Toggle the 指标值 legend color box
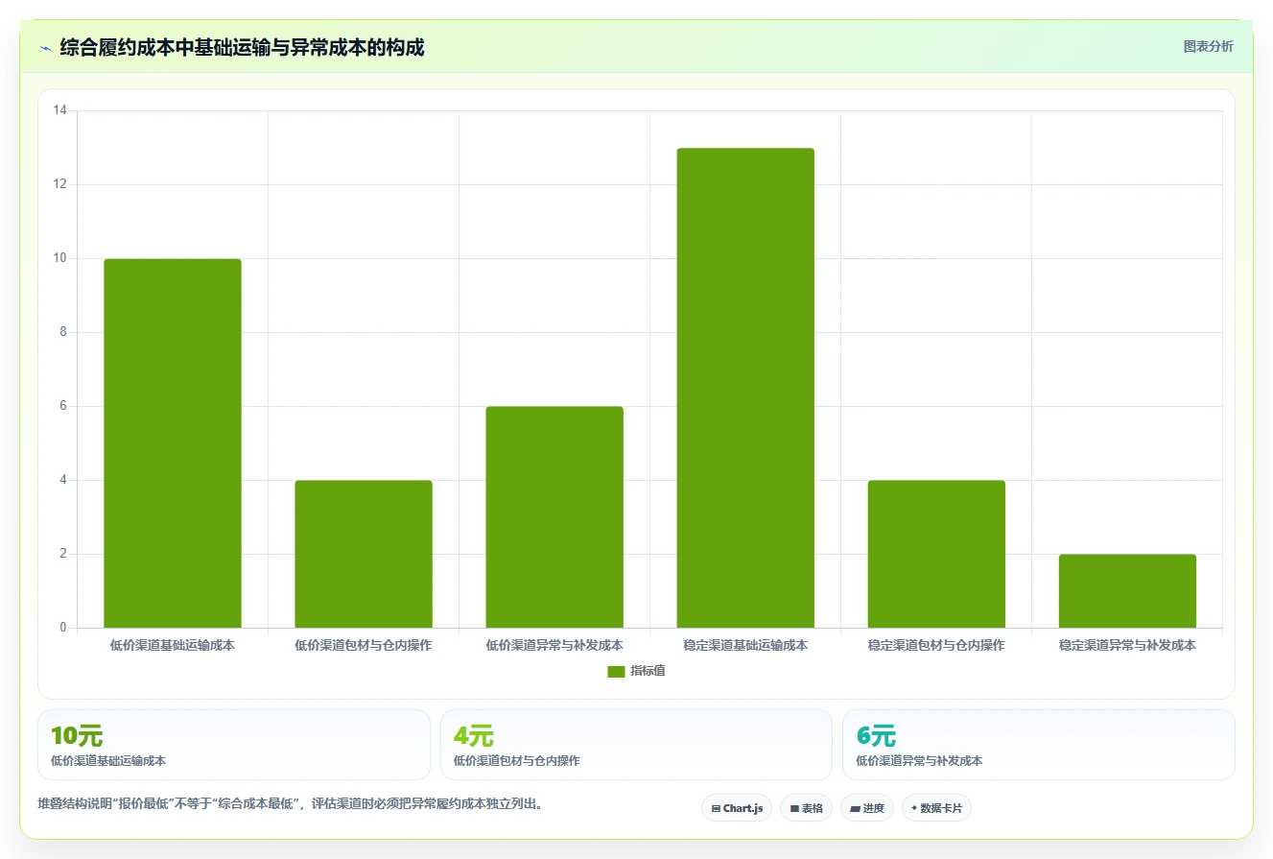The height and width of the screenshot is (859, 1273). pos(616,671)
